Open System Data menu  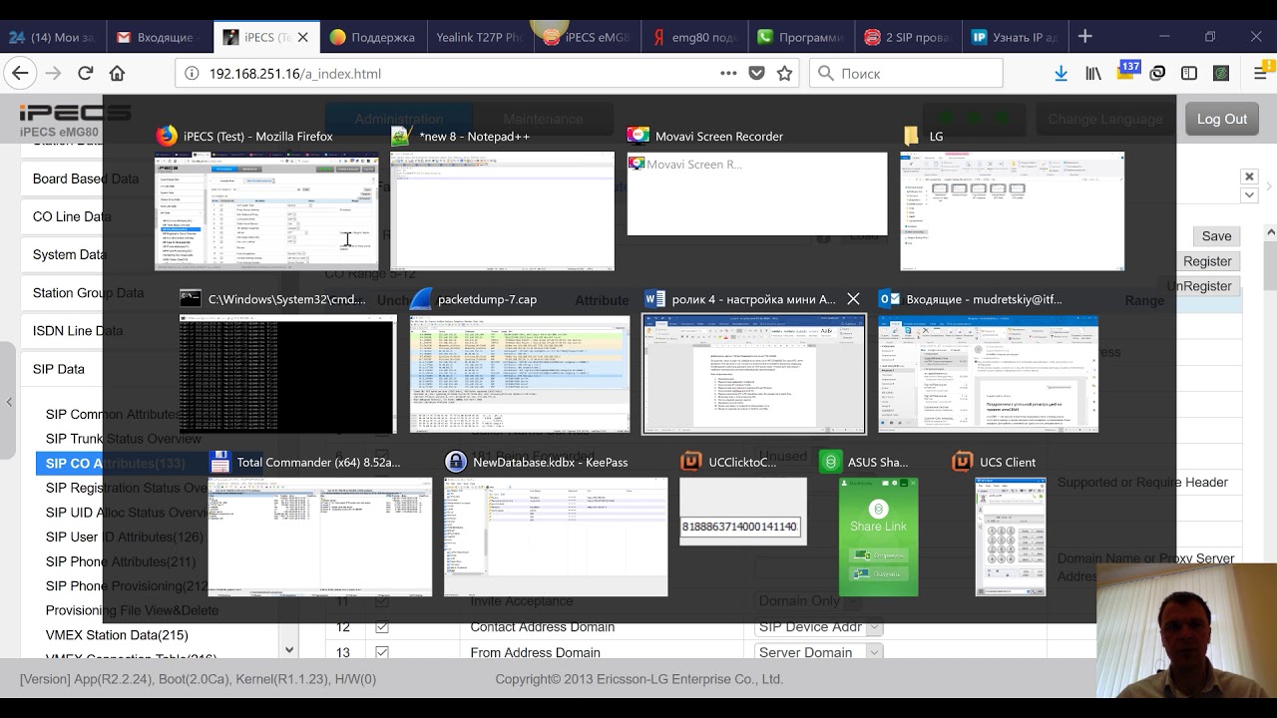tap(69, 254)
